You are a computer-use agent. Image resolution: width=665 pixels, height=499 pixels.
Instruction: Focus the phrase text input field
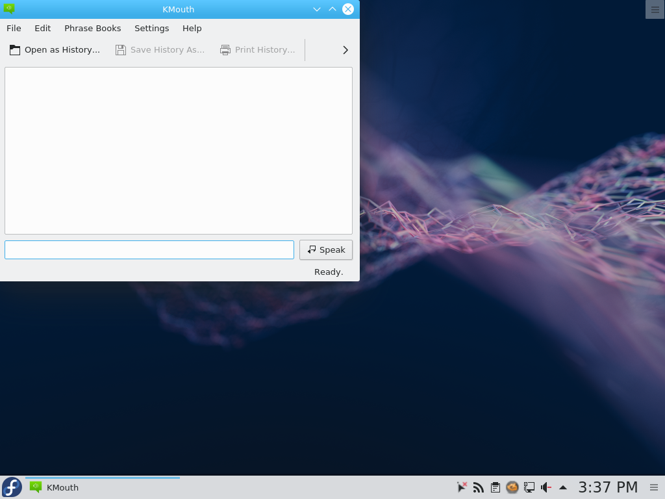149,250
